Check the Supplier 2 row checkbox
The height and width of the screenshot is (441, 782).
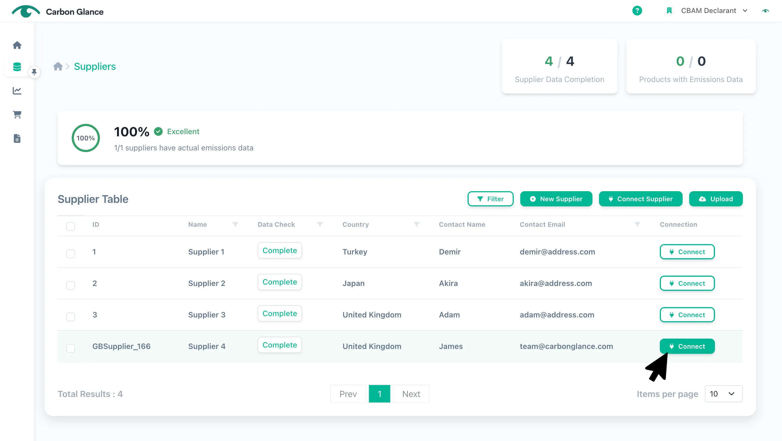70,285
